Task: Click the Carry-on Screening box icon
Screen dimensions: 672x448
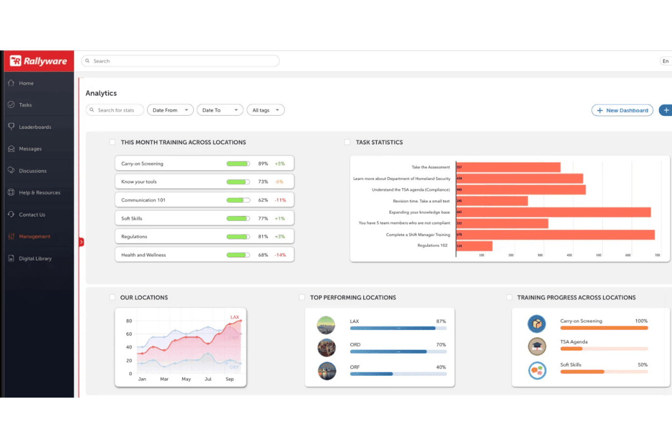Action: (537, 324)
